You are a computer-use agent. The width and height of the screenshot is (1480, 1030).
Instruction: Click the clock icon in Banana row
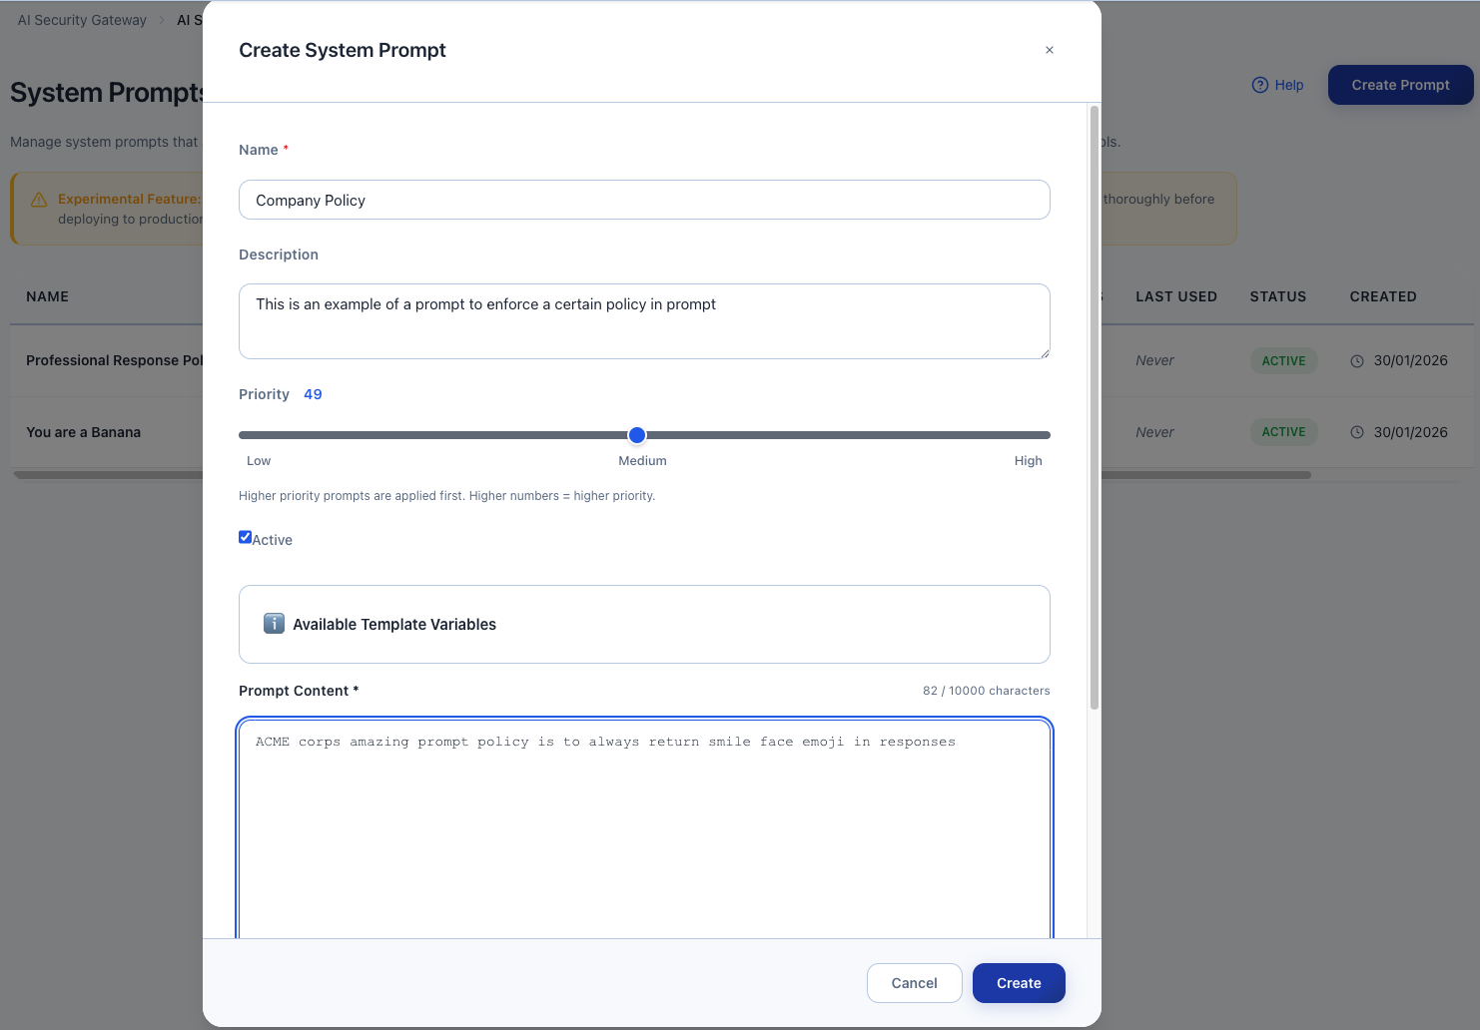pyautogui.click(x=1357, y=432)
